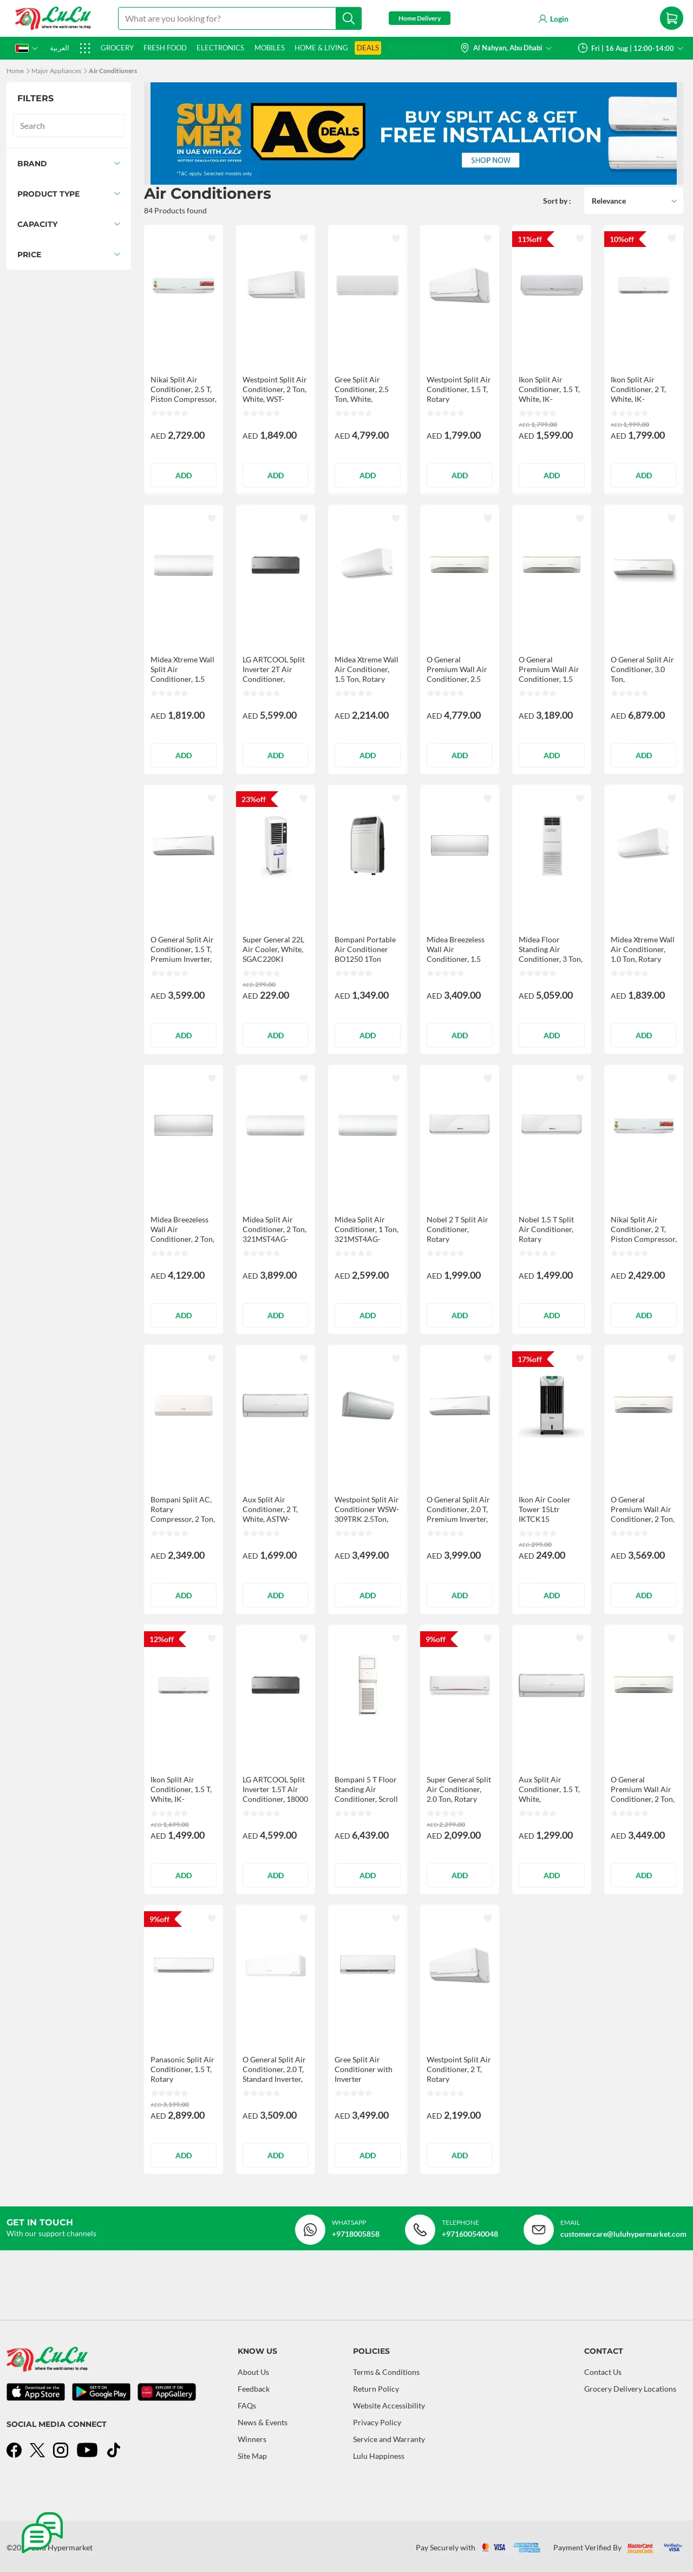Wishlist the Nikai 2.5 T Split AC
The height and width of the screenshot is (2572, 693).
(x=212, y=239)
